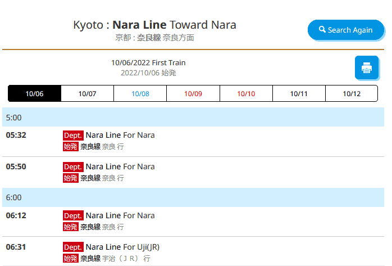Click the 6:00 hour header
The image size is (392, 266).
193,197
